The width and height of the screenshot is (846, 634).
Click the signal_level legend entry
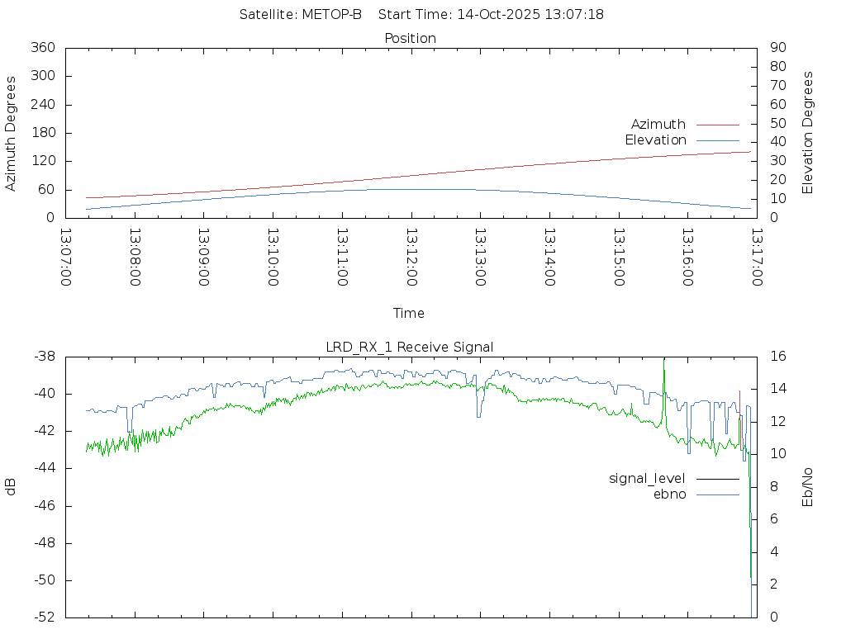[x=647, y=479]
